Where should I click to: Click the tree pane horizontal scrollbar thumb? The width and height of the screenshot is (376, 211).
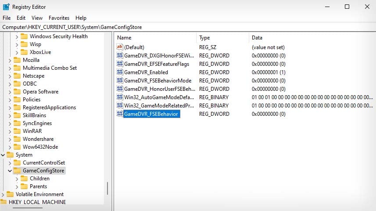[28, 207]
